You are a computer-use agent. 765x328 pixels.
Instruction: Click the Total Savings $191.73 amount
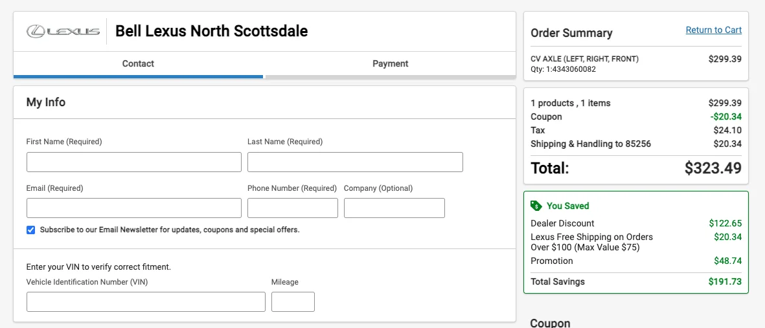click(725, 281)
